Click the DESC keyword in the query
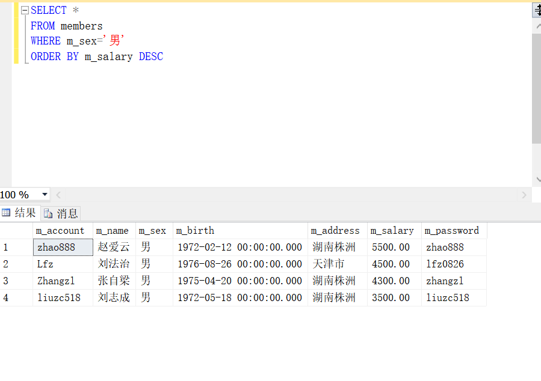This screenshot has width=541, height=381. click(x=151, y=56)
